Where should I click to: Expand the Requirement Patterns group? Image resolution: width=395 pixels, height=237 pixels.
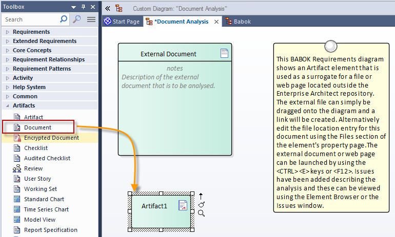pyautogui.click(x=42, y=69)
